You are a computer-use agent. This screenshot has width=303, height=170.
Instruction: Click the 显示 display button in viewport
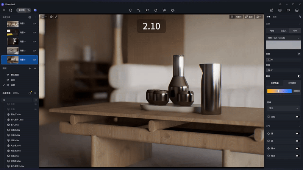coord(249,17)
